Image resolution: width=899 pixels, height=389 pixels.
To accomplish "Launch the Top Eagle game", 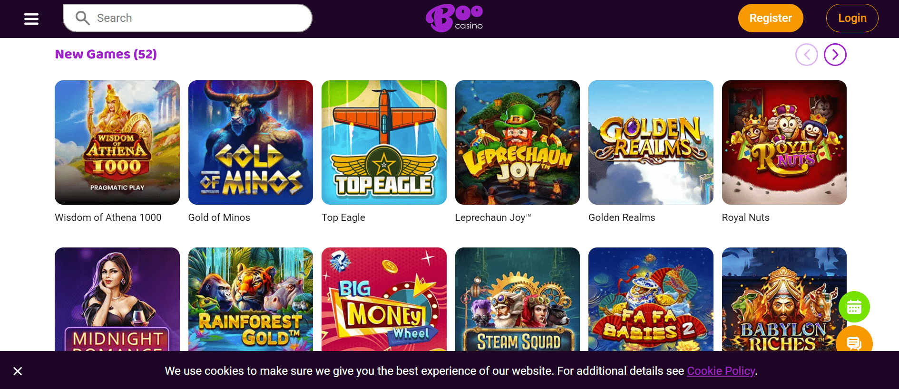I will pos(384,142).
